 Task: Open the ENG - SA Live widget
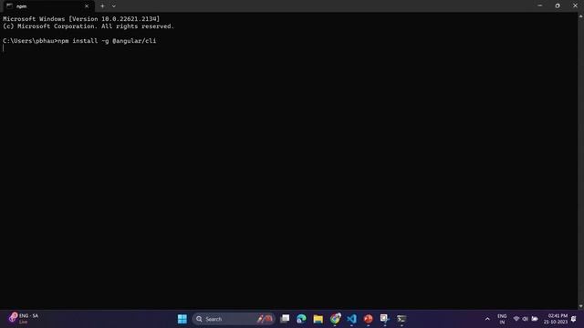click(24, 318)
